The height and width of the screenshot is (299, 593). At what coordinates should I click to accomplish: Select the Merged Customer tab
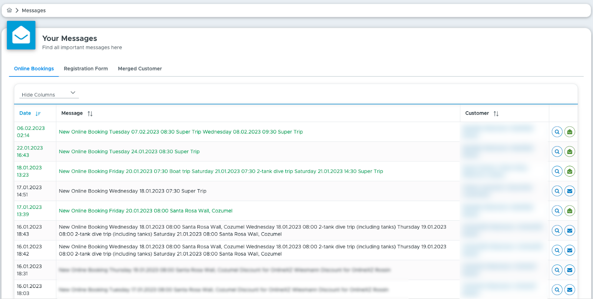coord(140,69)
